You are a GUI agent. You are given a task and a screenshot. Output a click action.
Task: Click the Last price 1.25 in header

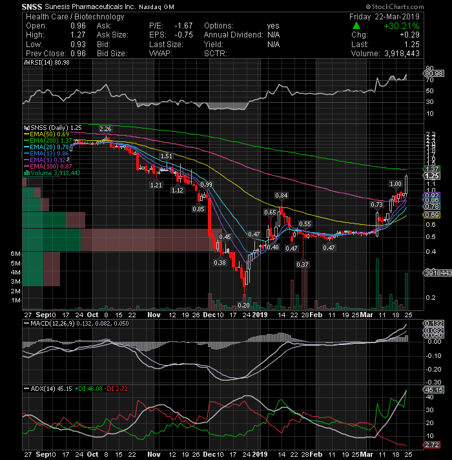(x=412, y=45)
